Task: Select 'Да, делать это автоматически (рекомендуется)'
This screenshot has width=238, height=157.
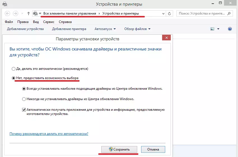Action: 50,69
